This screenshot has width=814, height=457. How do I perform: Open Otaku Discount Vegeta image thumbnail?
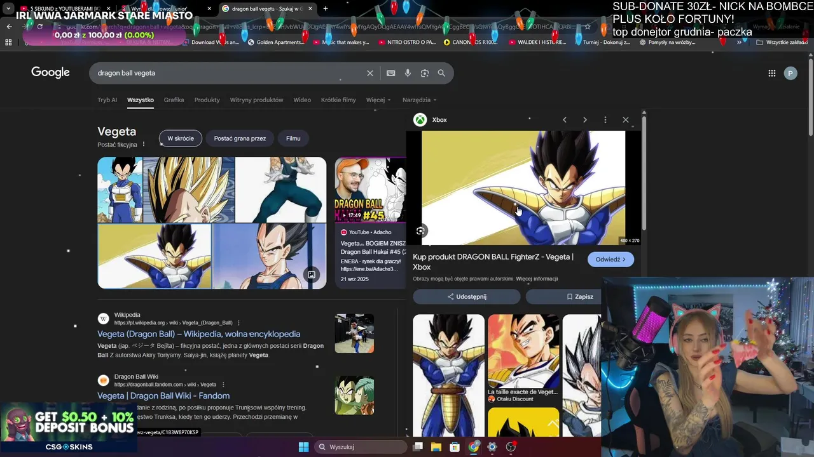pos(523,350)
